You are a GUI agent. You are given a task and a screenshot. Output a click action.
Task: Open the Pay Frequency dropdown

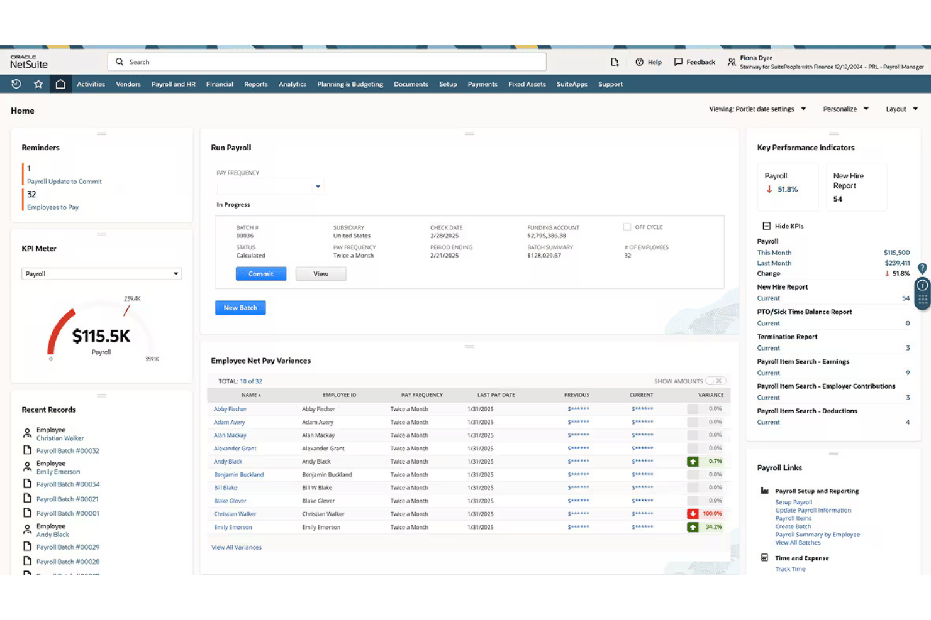click(270, 187)
